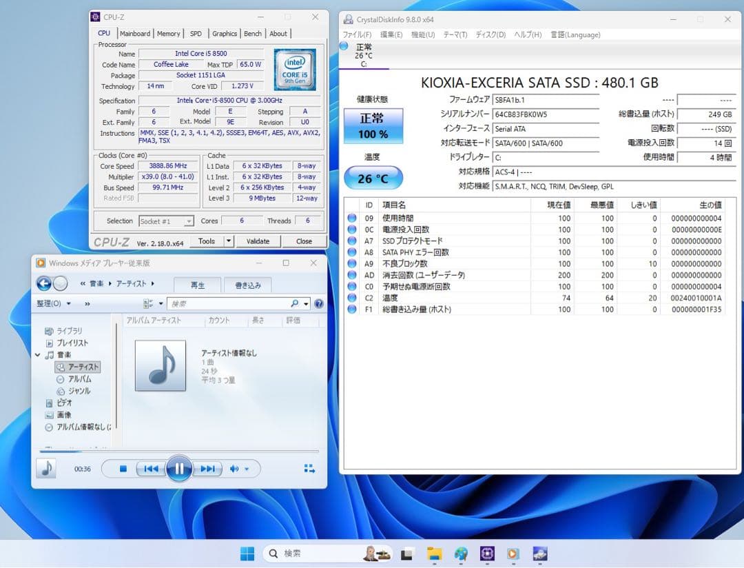744x568 pixels.
Task: Switch to the Graphics tab in CPU-Z
Action: point(225,34)
